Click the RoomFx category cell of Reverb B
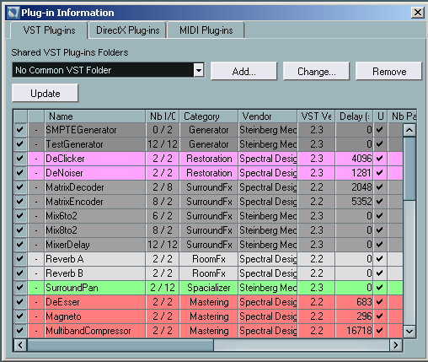The width and height of the screenshot is (428, 362). click(x=209, y=273)
